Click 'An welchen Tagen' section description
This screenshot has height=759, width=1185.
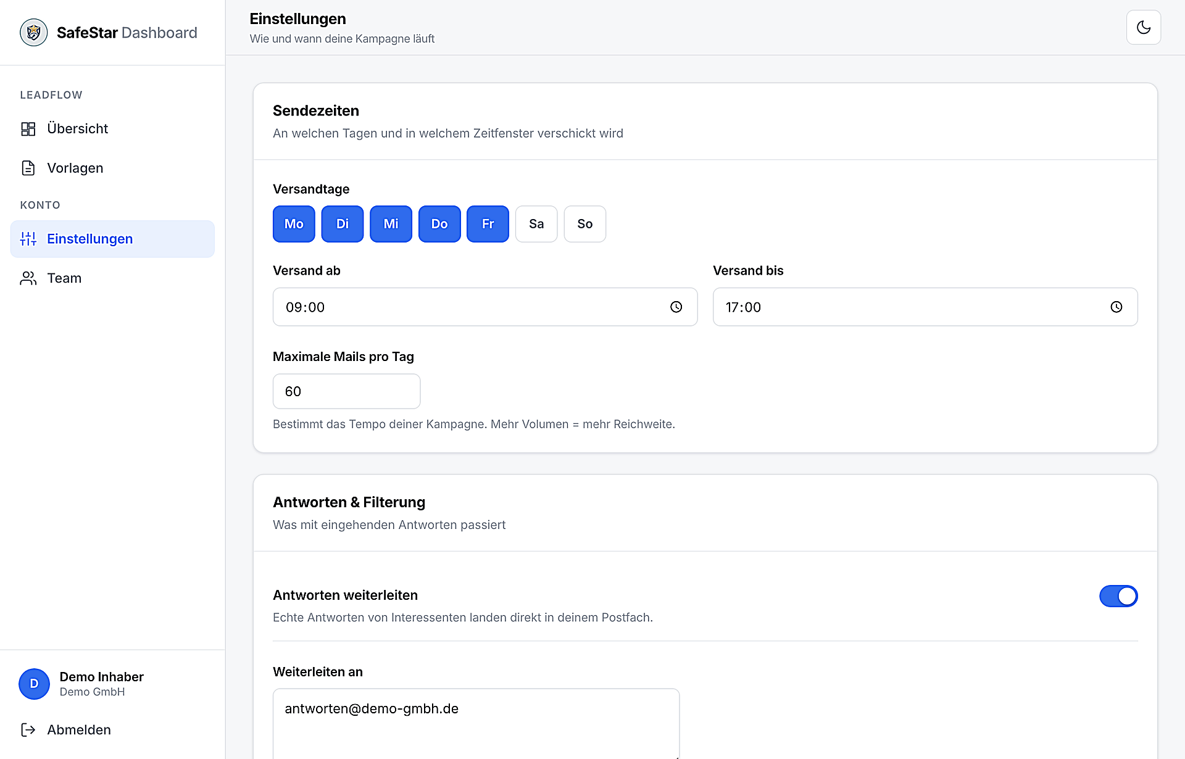[x=448, y=133]
